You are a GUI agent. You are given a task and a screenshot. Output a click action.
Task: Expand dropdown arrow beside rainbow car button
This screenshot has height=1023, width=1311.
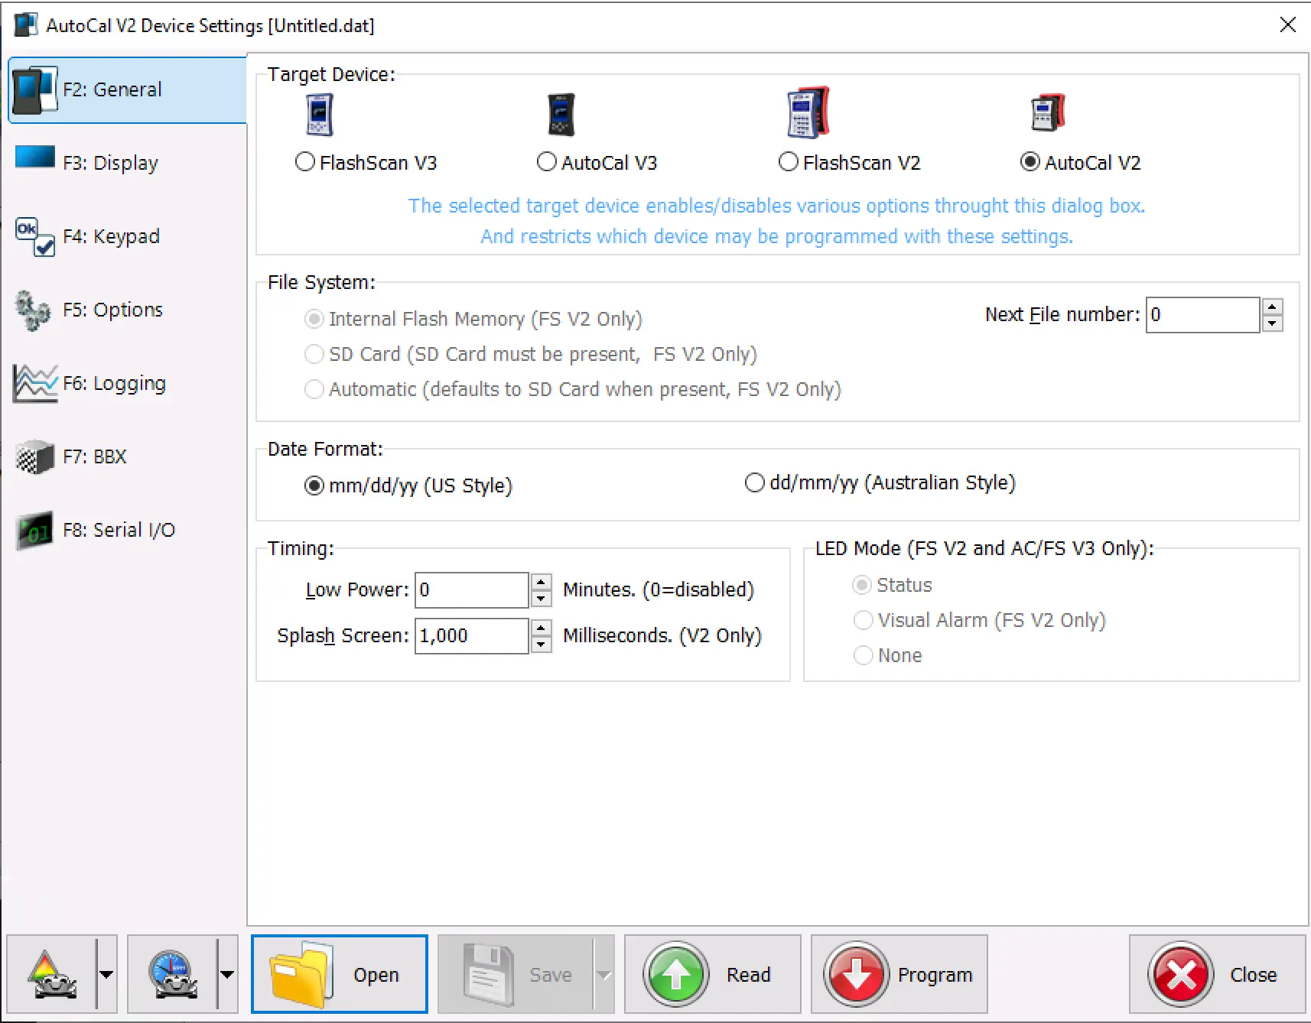tap(106, 974)
